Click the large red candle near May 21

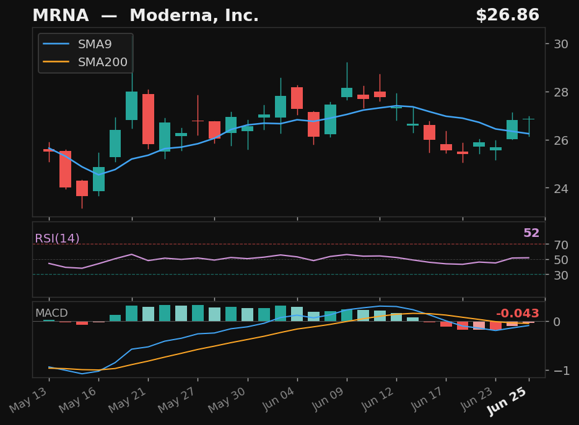tap(149, 119)
